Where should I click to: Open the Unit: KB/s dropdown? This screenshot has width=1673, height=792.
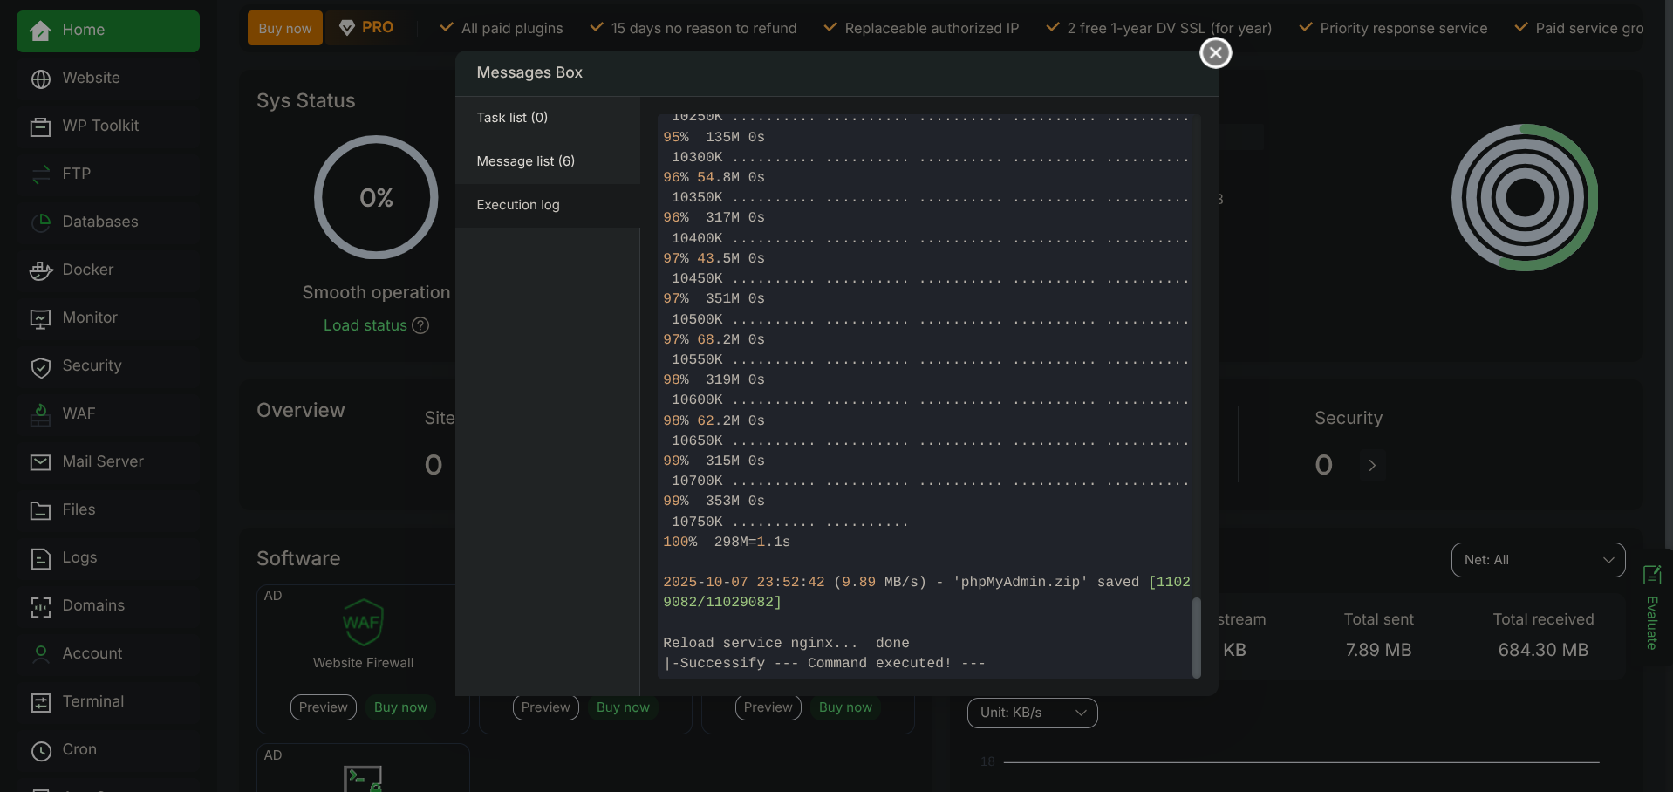1032,713
